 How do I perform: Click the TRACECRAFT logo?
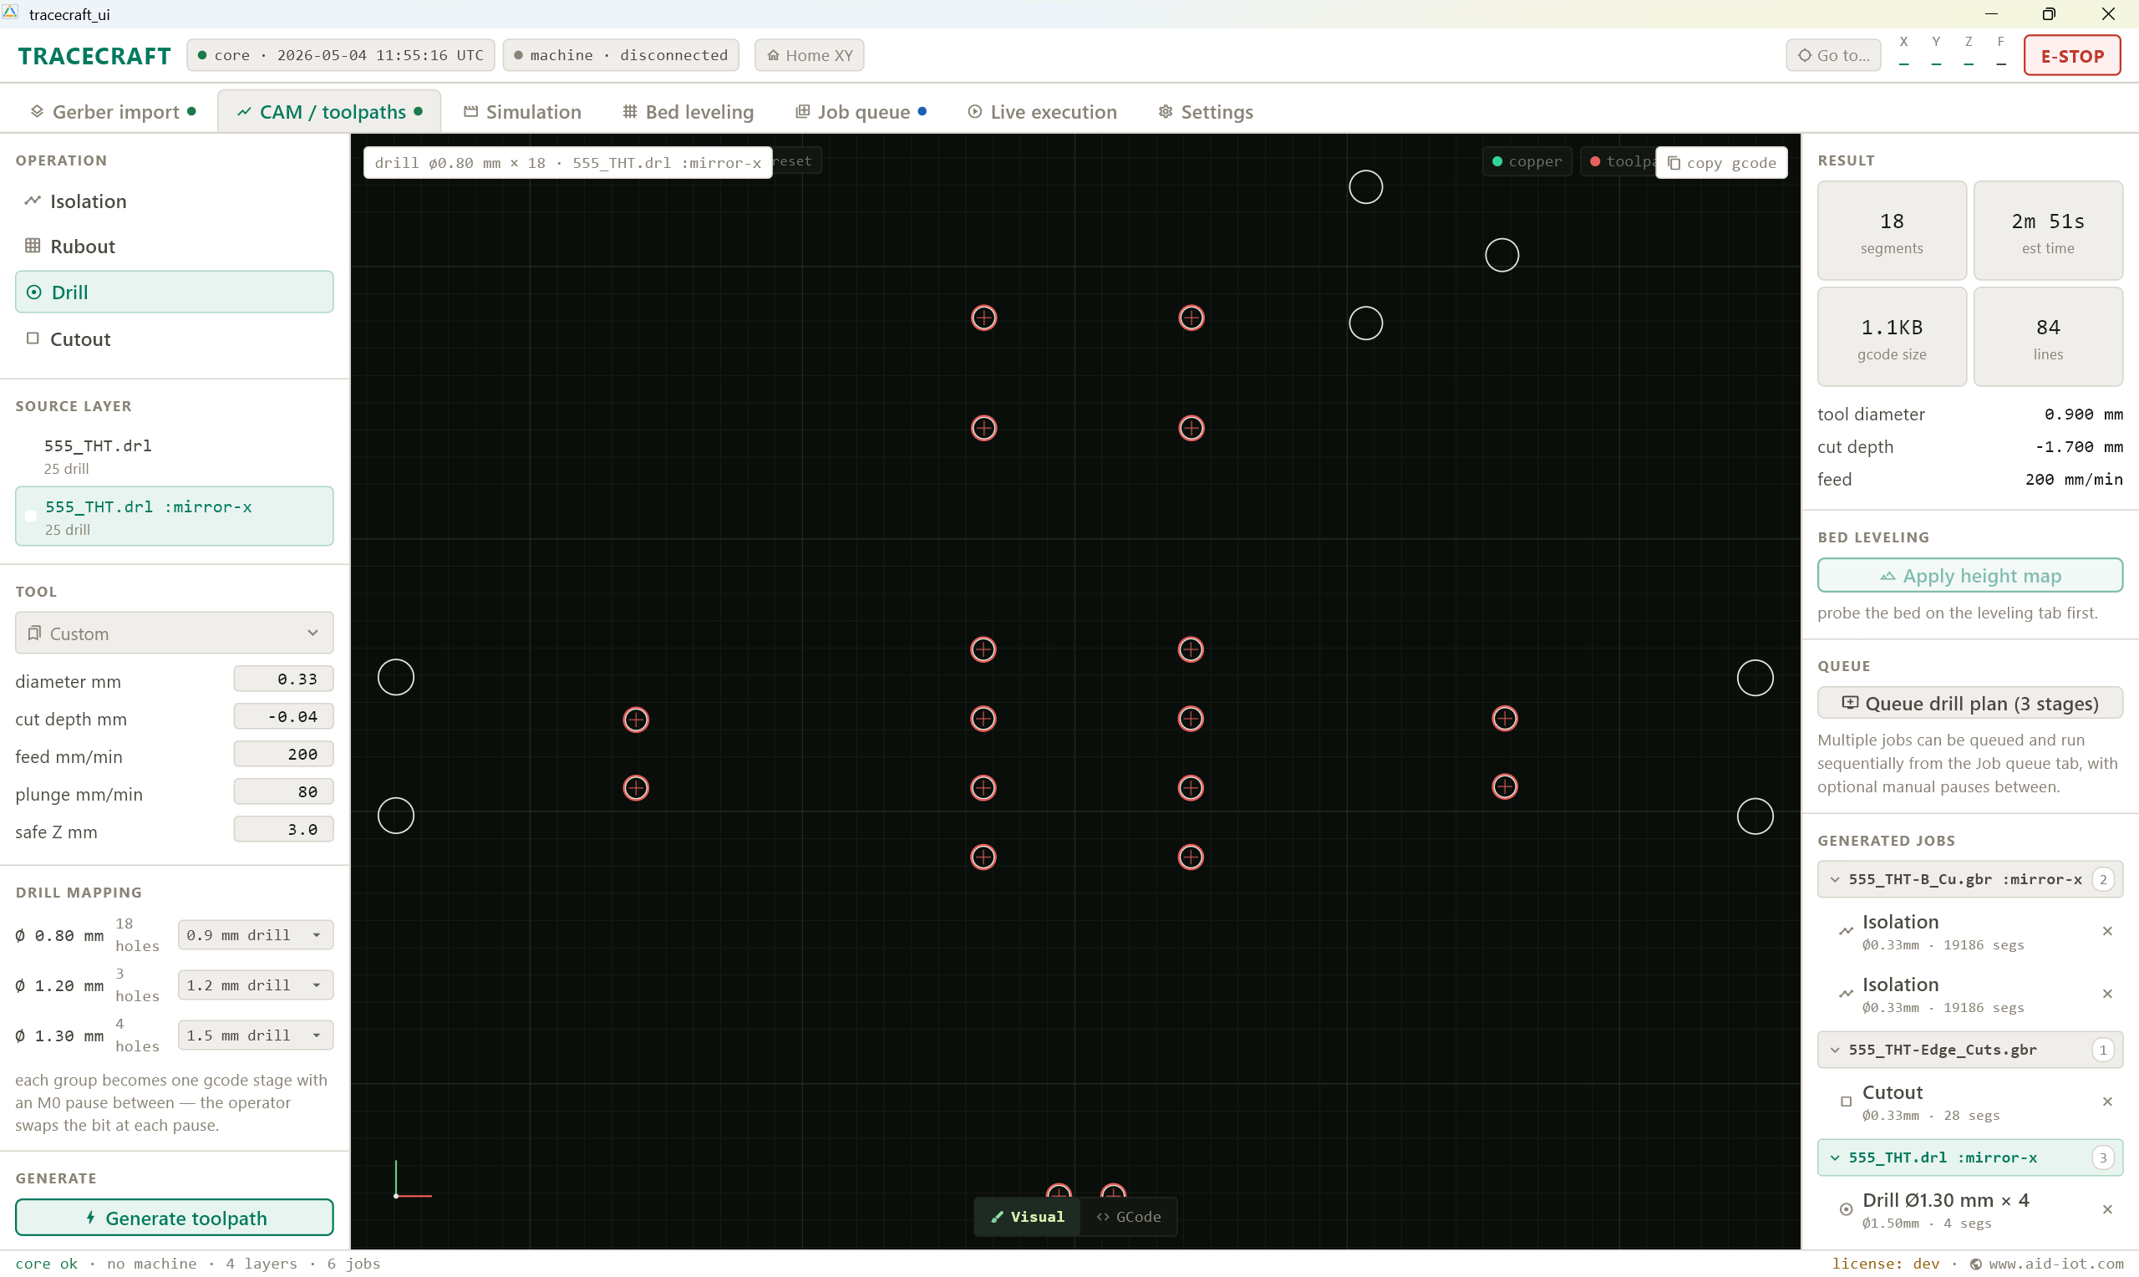(x=94, y=56)
